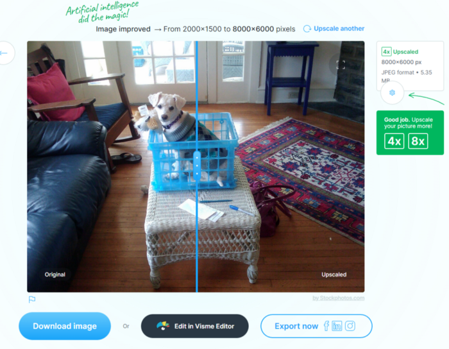
Task: Choose the 8x upscale option
Action: (418, 141)
